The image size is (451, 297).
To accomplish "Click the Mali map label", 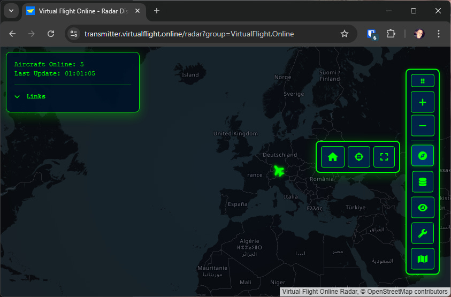I will tap(246, 283).
